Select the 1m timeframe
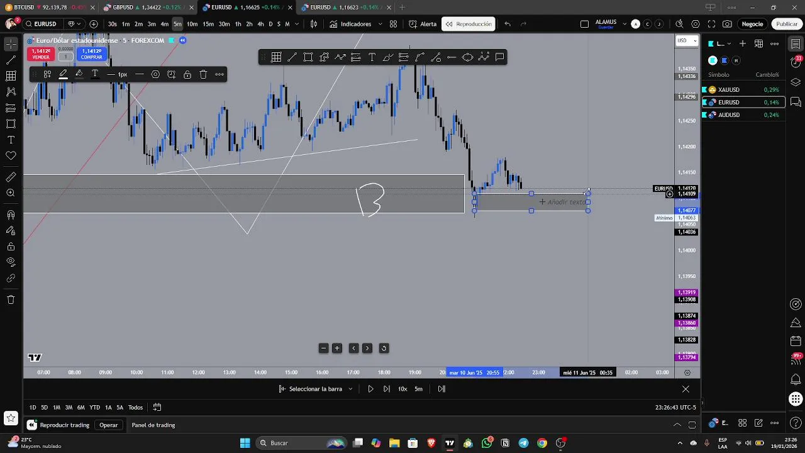The width and height of the screenshot is (805, 453). (x=126, y=24)
